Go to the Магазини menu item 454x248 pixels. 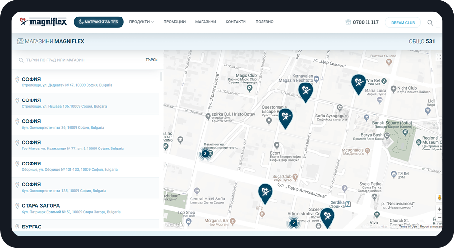206,22
